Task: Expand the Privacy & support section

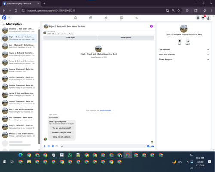Action: coord(184,59)
